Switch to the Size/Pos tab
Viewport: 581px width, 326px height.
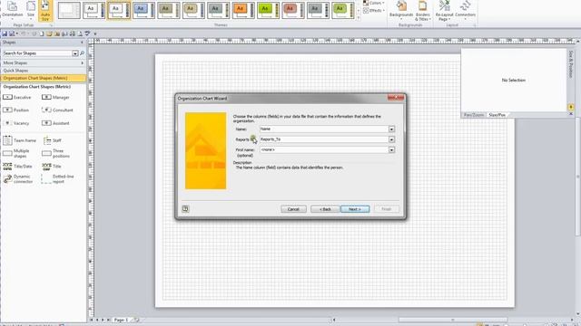pyautogui.click(x=497, y=115)
